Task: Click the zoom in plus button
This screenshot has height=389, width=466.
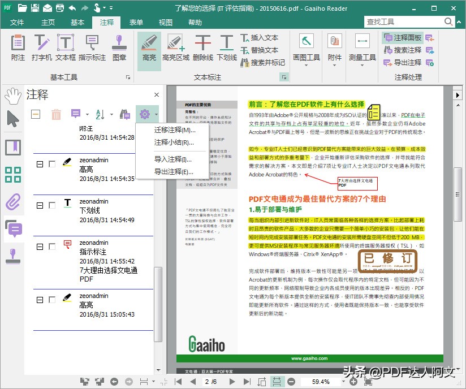Action: (x=353, y=382)
